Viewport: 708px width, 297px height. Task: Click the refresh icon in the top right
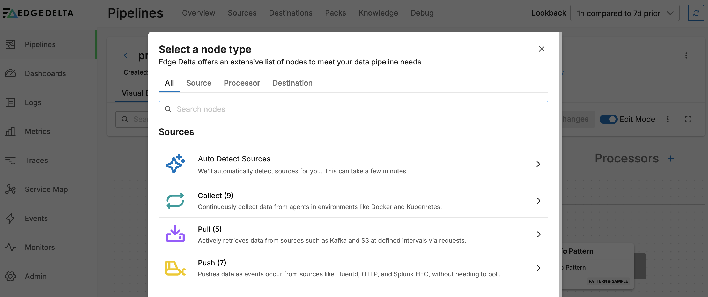tap(696, 13)
